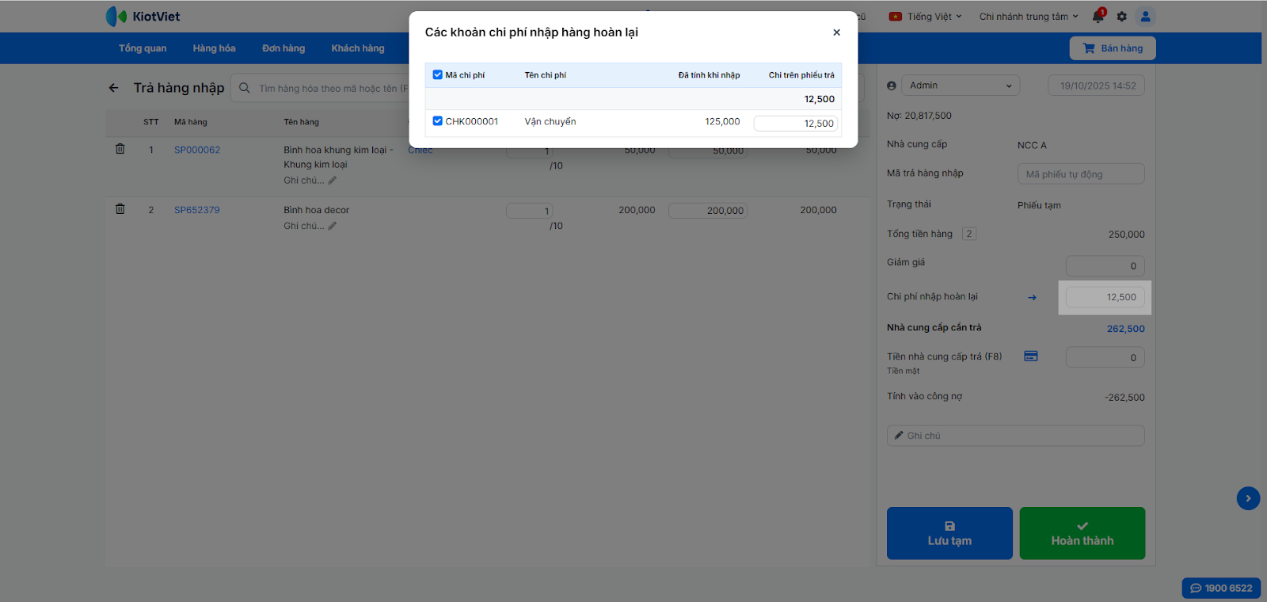Open product link SP000062
This screenshot has width=1267, height=602.
click(197, 150)
